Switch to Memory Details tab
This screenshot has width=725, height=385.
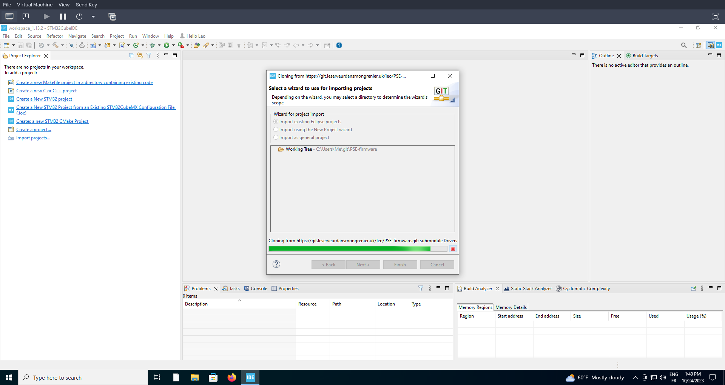tap(511, 307)
